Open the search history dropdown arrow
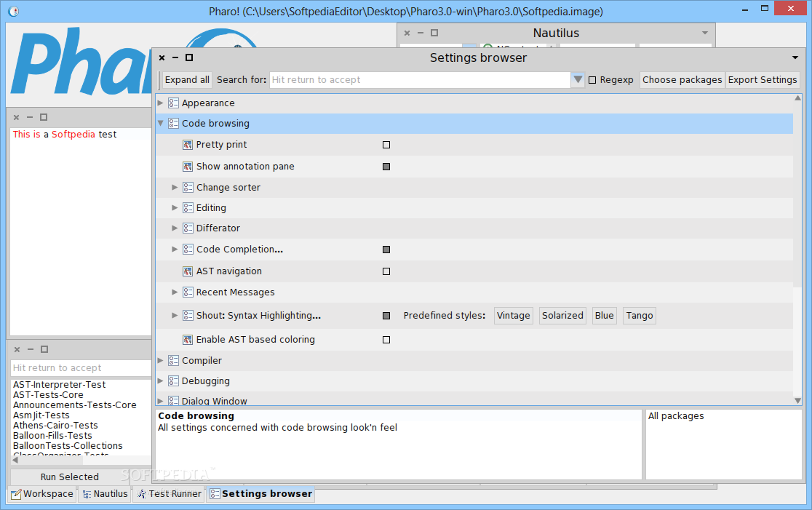812x510 pixels. [578, 80]
